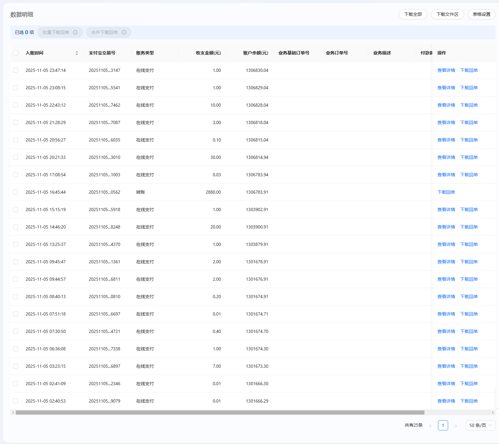Open the 下载文件区 button

(447, 14)
